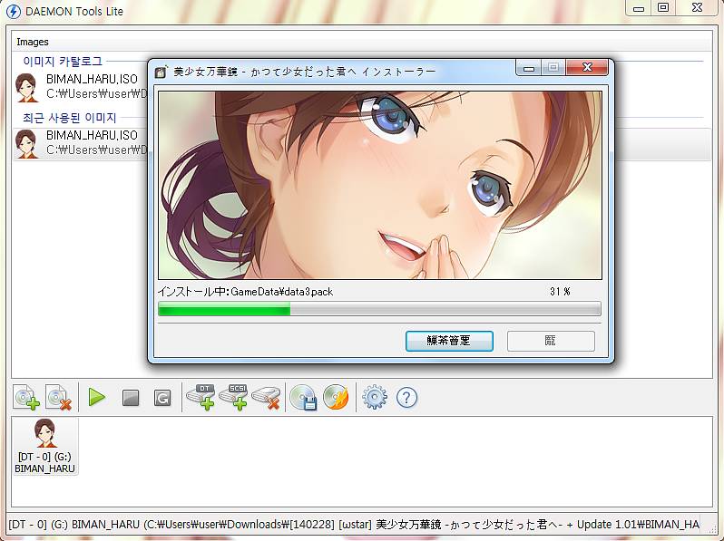Open Help with the question mark icon
This screenshot has height=541, width=724.
(406, 397)
